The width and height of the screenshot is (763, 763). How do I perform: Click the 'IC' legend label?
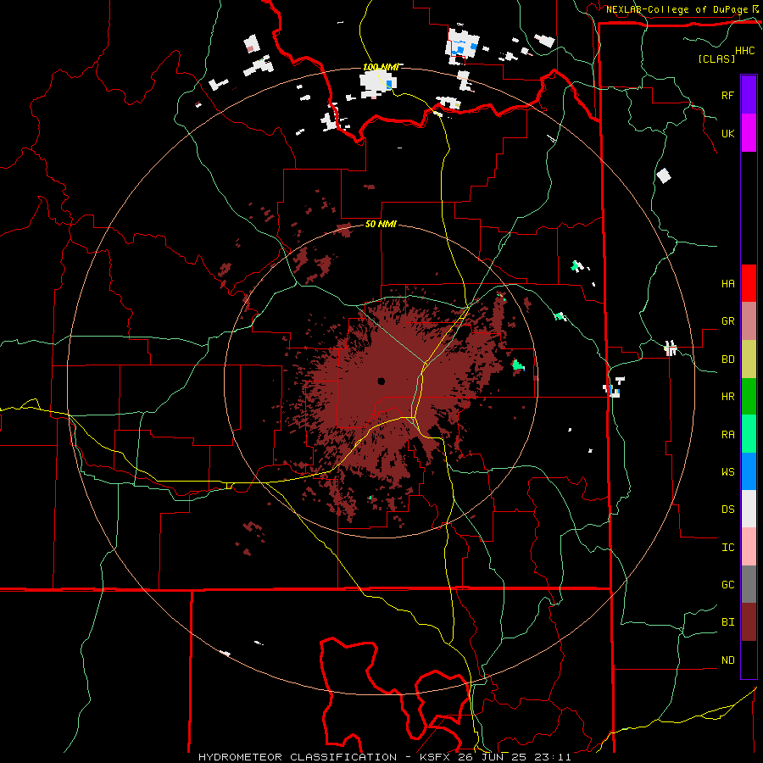[728, 548]
